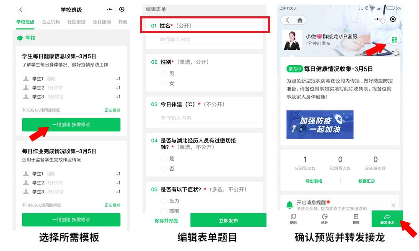Open the 统计 statistics icon

324,219
